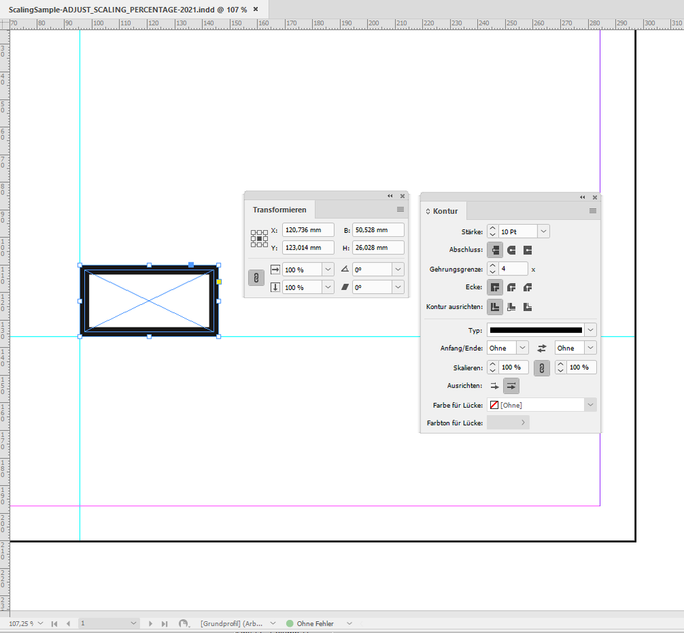Screen dimensions: 684x633
Task: Choose the rounded corner join beside Ecke
Action: tap(511, 287)
